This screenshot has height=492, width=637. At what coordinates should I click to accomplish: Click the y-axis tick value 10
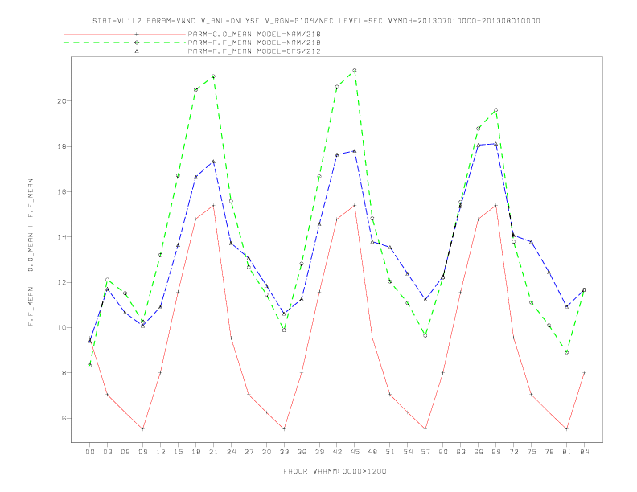[62, 327]
